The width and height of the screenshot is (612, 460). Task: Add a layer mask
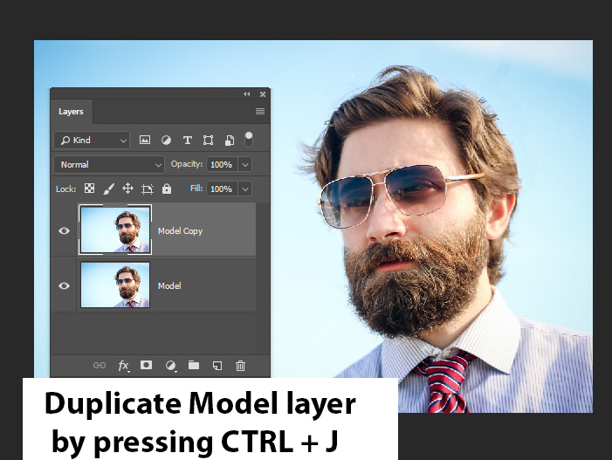tap(146, 365)
